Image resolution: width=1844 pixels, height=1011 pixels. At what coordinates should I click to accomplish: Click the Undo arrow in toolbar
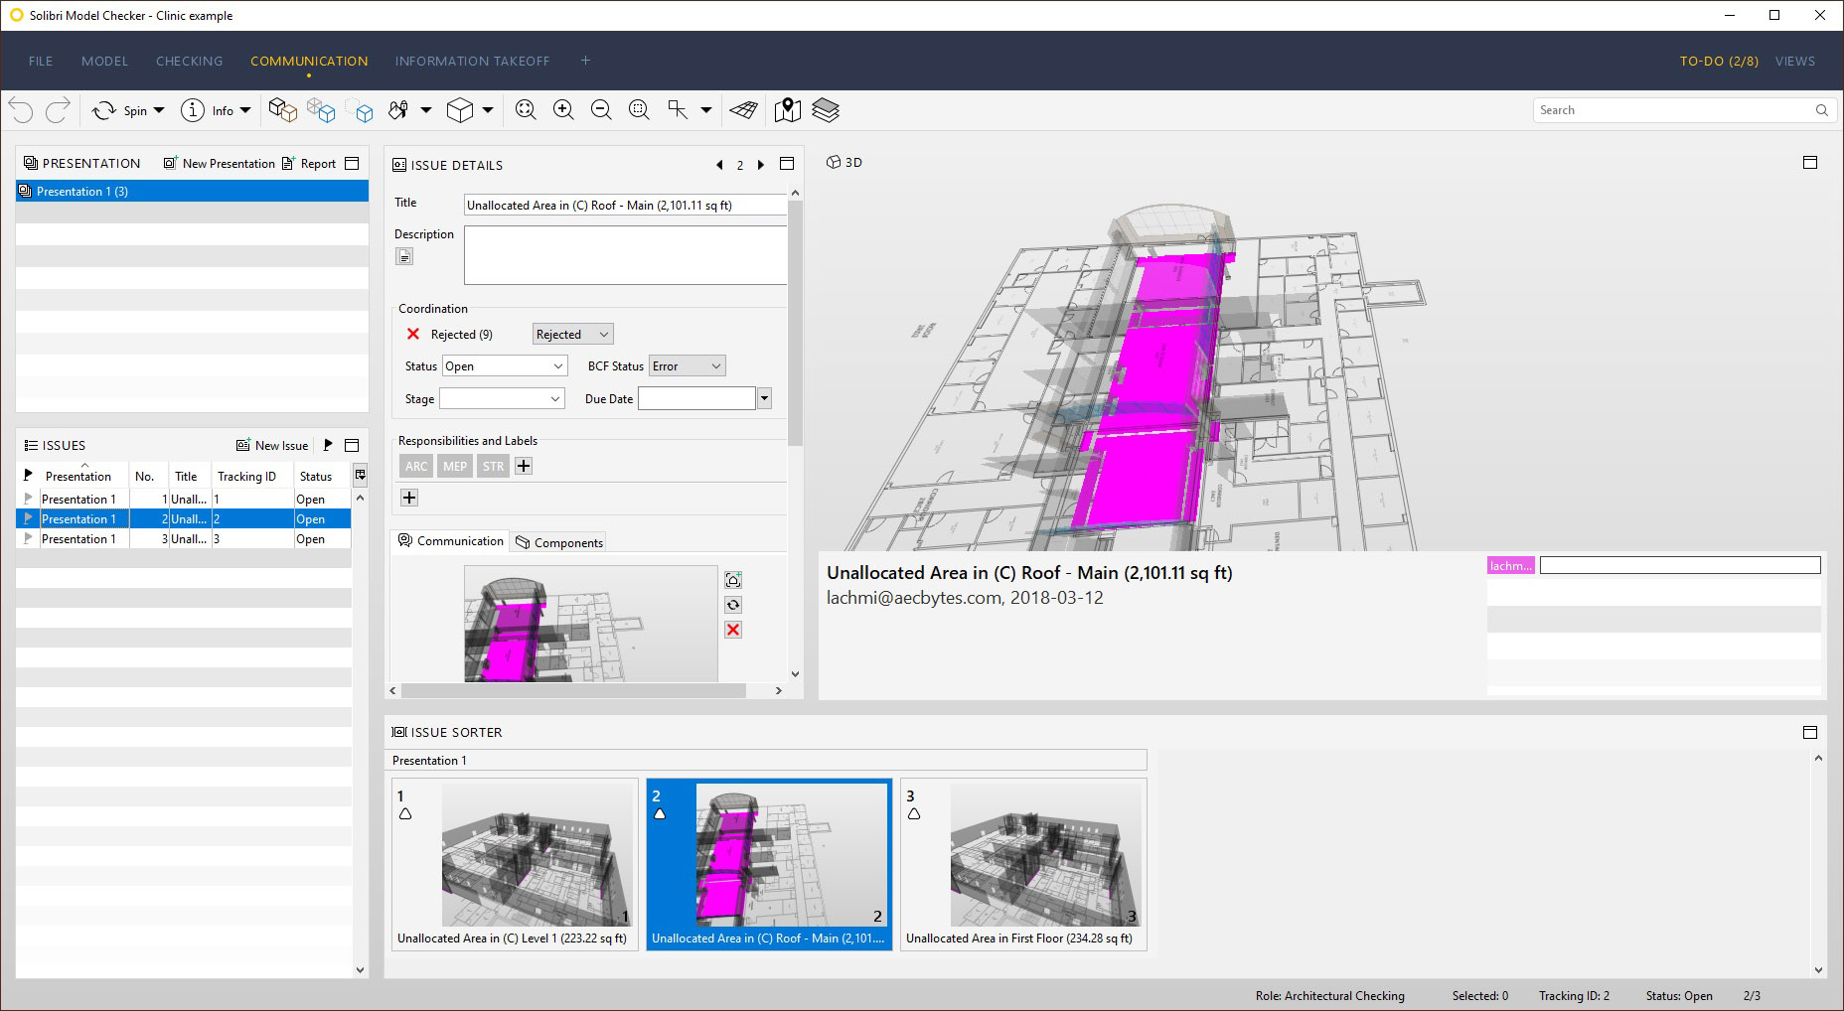pos(21,110)
